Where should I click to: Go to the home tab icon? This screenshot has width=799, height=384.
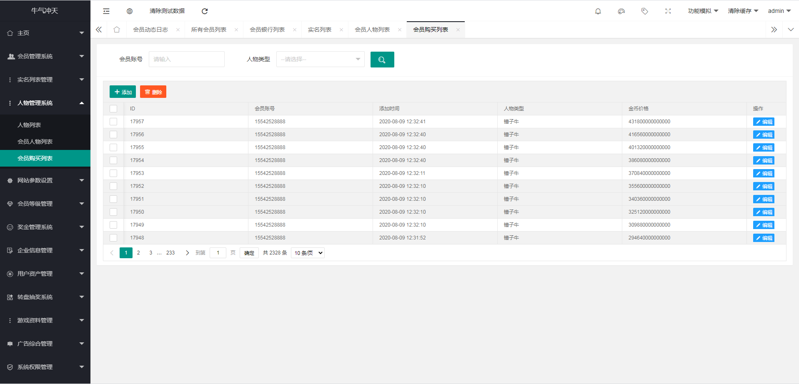pos(117,30)
